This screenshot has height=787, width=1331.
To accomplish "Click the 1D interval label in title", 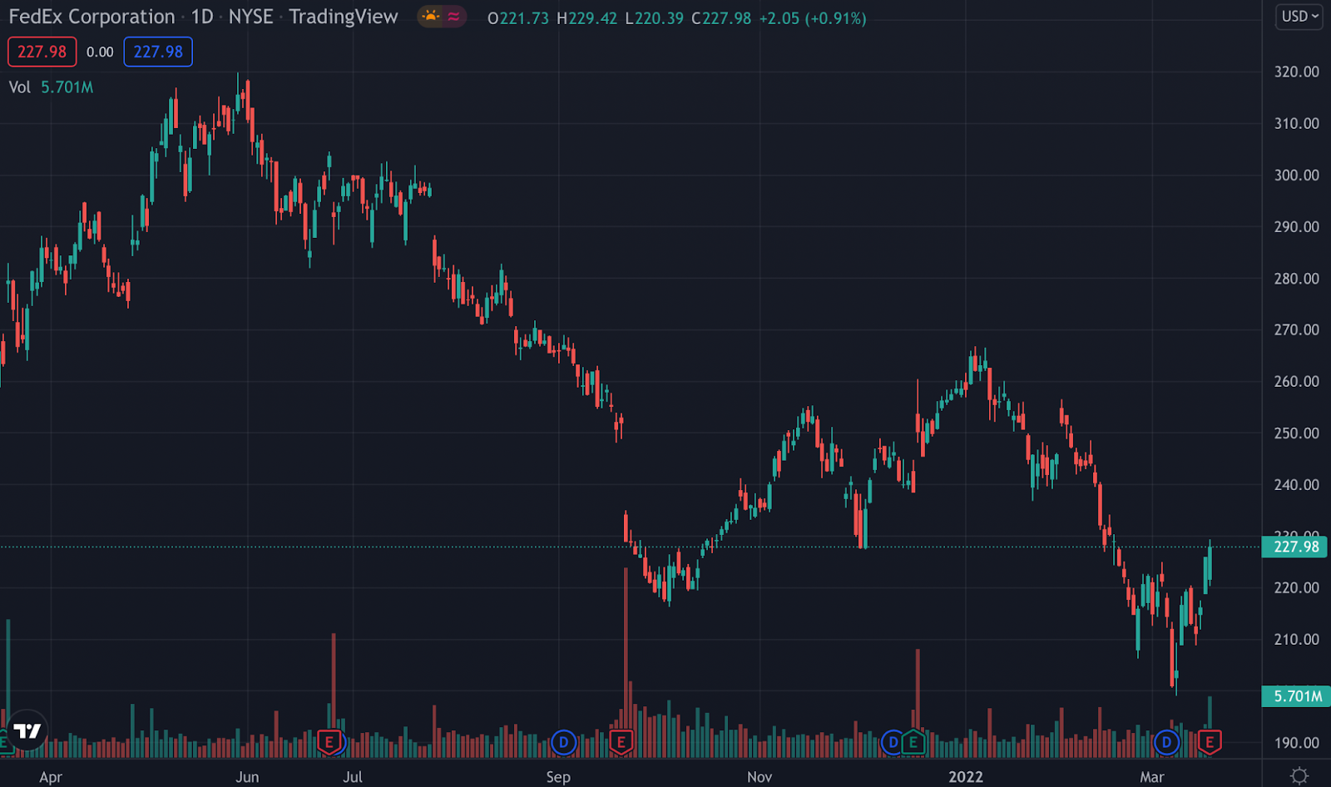I will pyautogui.click(x=202, y=17).
